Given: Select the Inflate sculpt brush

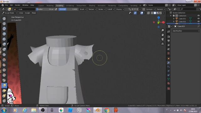Looking at the screenshot, I should (x=4, y=44).
